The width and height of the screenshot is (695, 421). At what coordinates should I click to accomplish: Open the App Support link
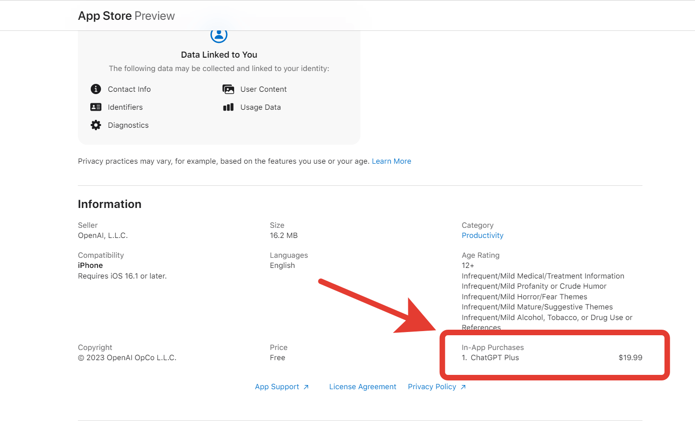point(277,386)
